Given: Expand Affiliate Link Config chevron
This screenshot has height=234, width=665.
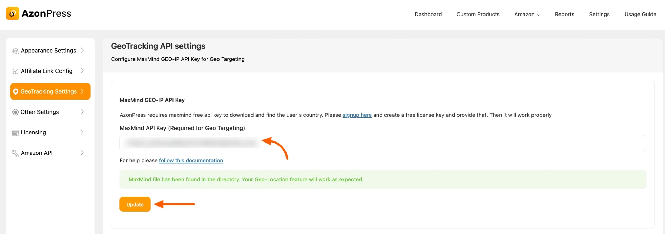Looking at the screenshot, I should pyautogui.click(x=82, y=71).
